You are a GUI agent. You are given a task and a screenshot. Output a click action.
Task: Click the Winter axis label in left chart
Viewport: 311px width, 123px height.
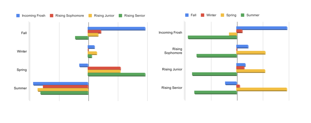click(22, 51)
